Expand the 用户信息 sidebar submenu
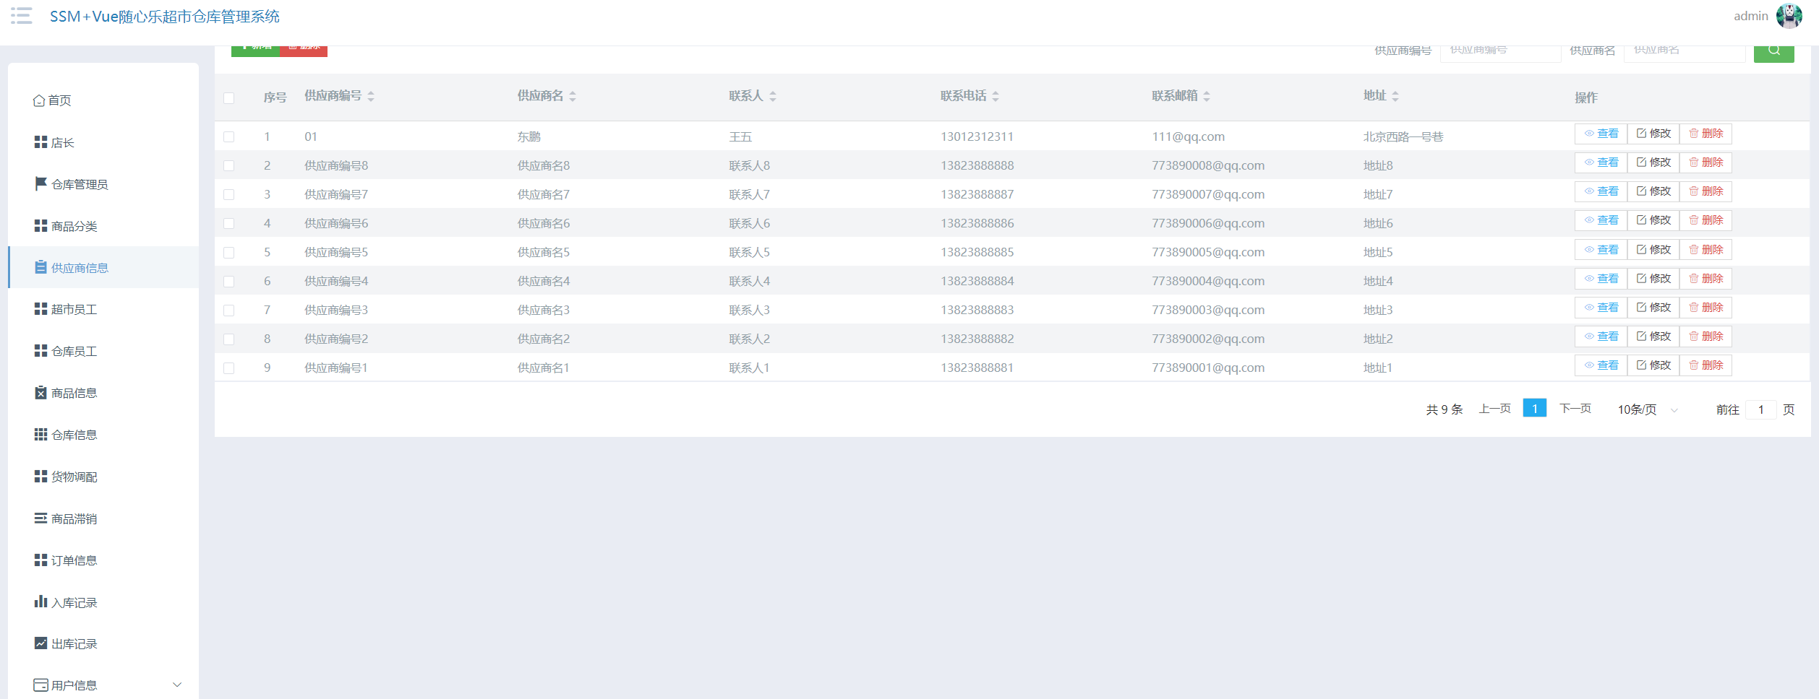1819x699 pixels. 177,685
